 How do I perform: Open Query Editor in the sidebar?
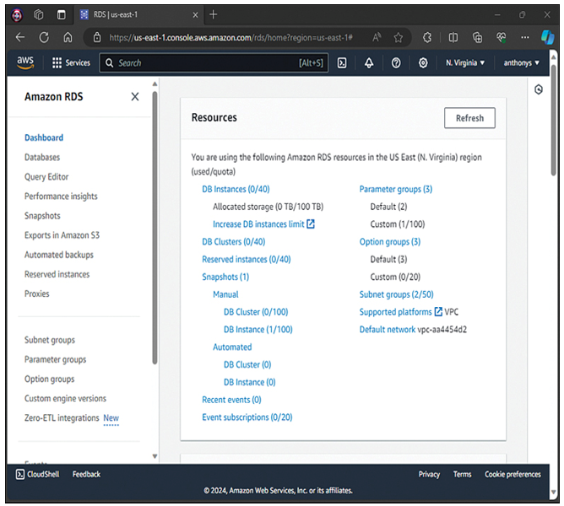click(x=46, y=177)
